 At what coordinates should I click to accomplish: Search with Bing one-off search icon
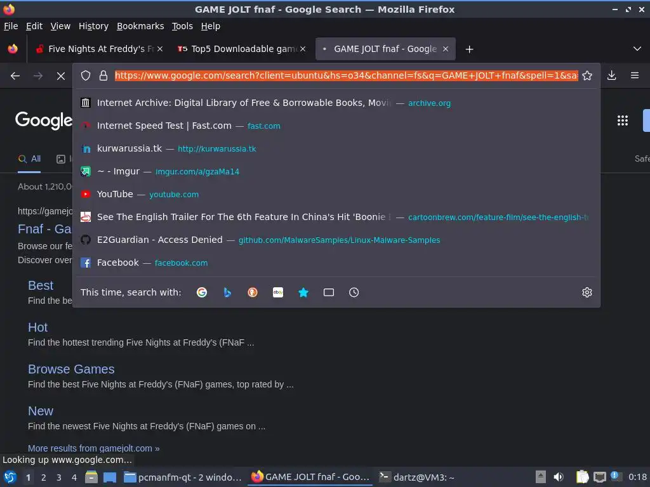(227, 292)
